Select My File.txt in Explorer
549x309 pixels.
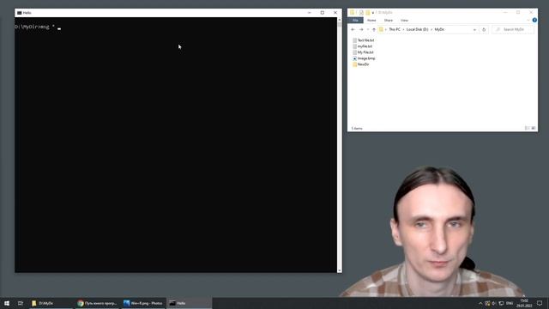click(x=363, y=52)
